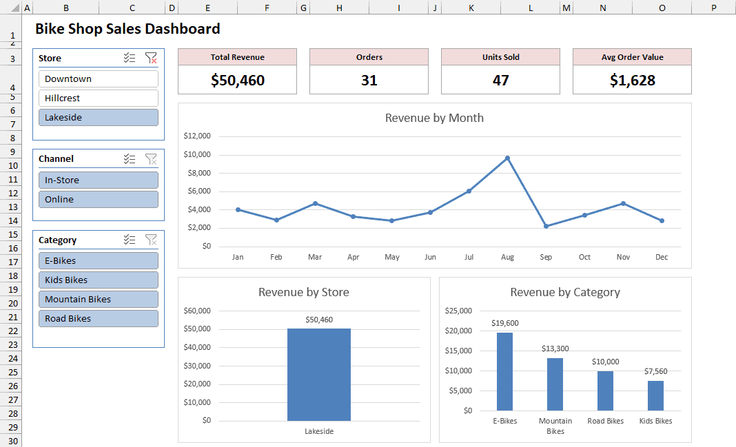The height and width of the screenshot is (447, 736).
Task: Toggle multi-select in Channel slicer
Action: (130, 158)
